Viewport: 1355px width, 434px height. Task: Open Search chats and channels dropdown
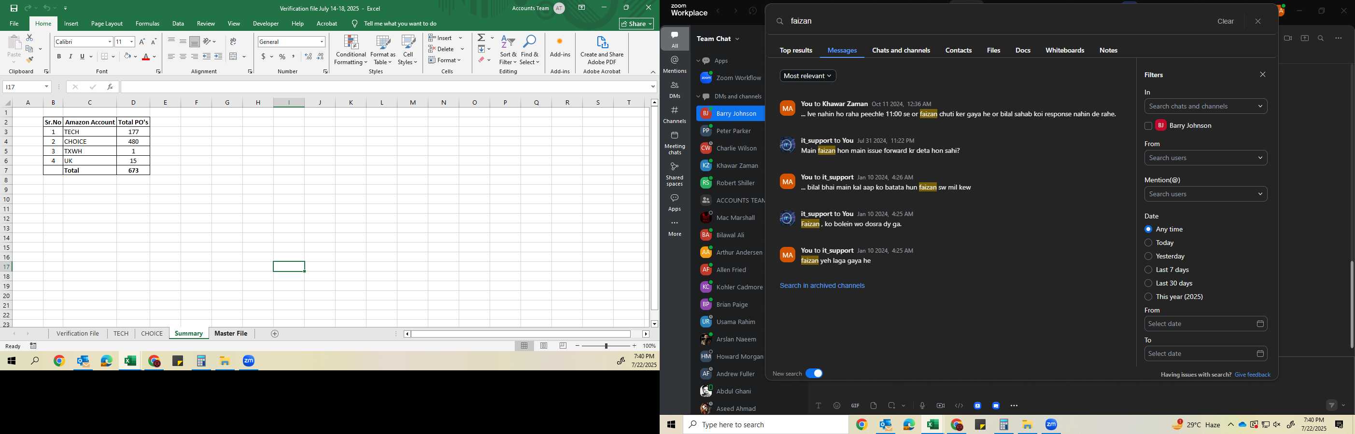1205,106
